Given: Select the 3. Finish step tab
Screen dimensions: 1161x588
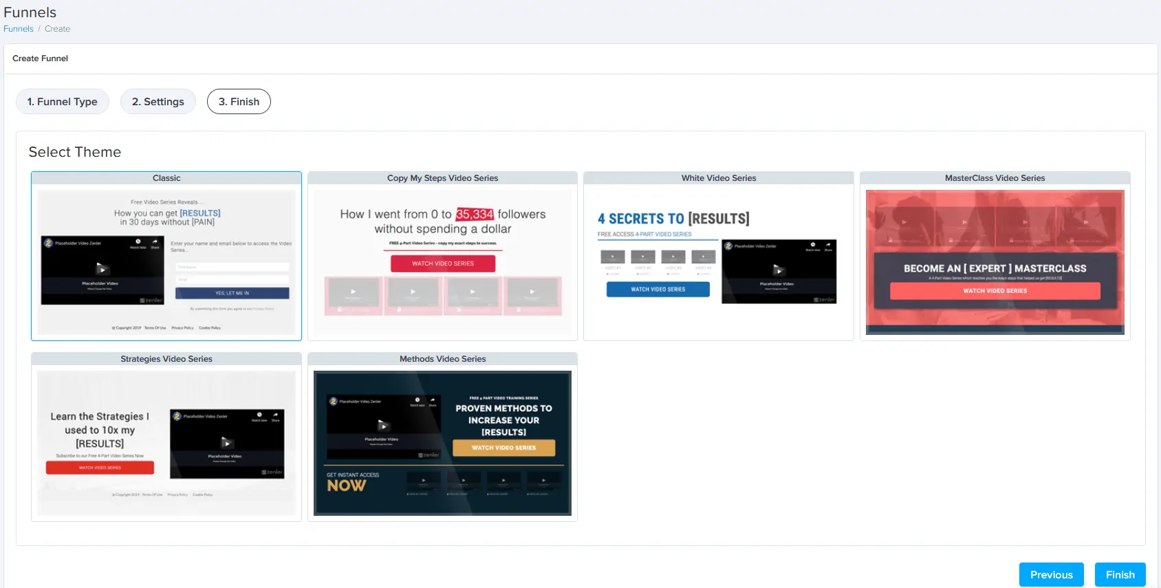Looking at the screenshot, I should pos(239,102).
